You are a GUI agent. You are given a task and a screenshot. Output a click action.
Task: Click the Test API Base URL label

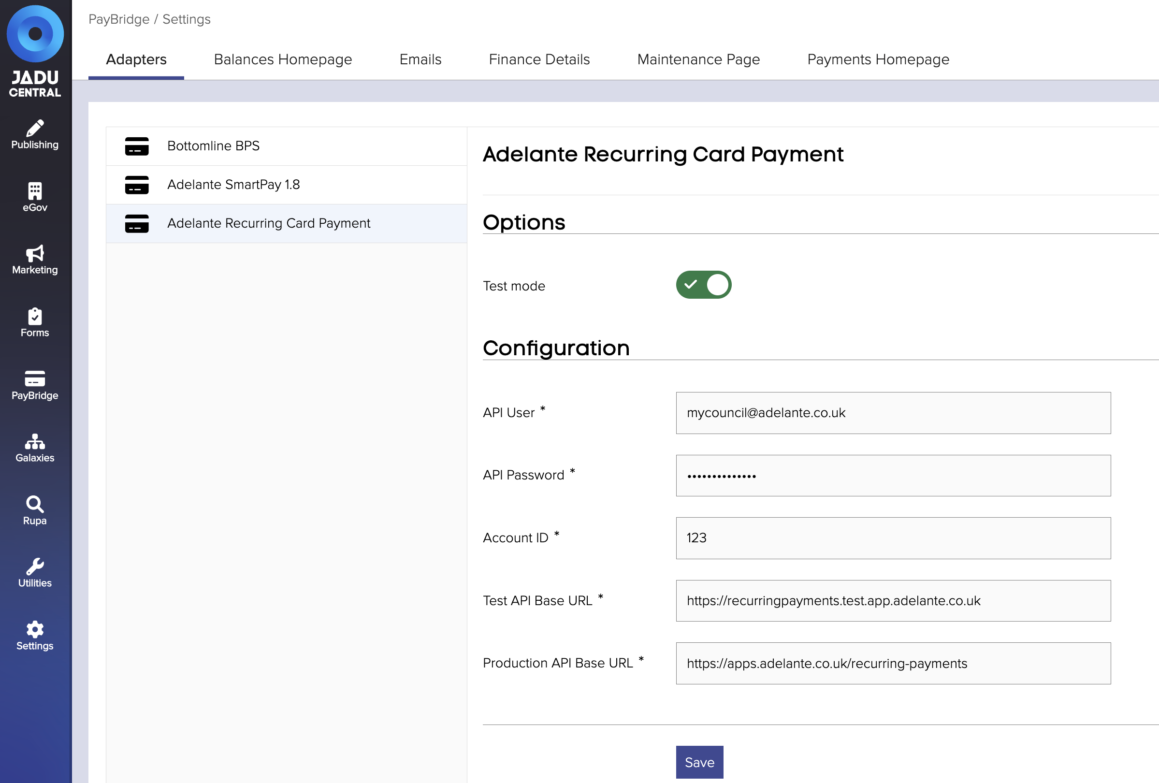pyautogui.click(x=537, y=601)
